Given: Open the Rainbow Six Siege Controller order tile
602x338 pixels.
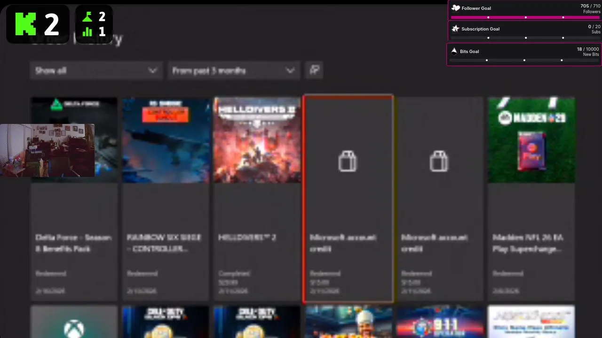Looking at the screenshot, I should pos(166,199).
